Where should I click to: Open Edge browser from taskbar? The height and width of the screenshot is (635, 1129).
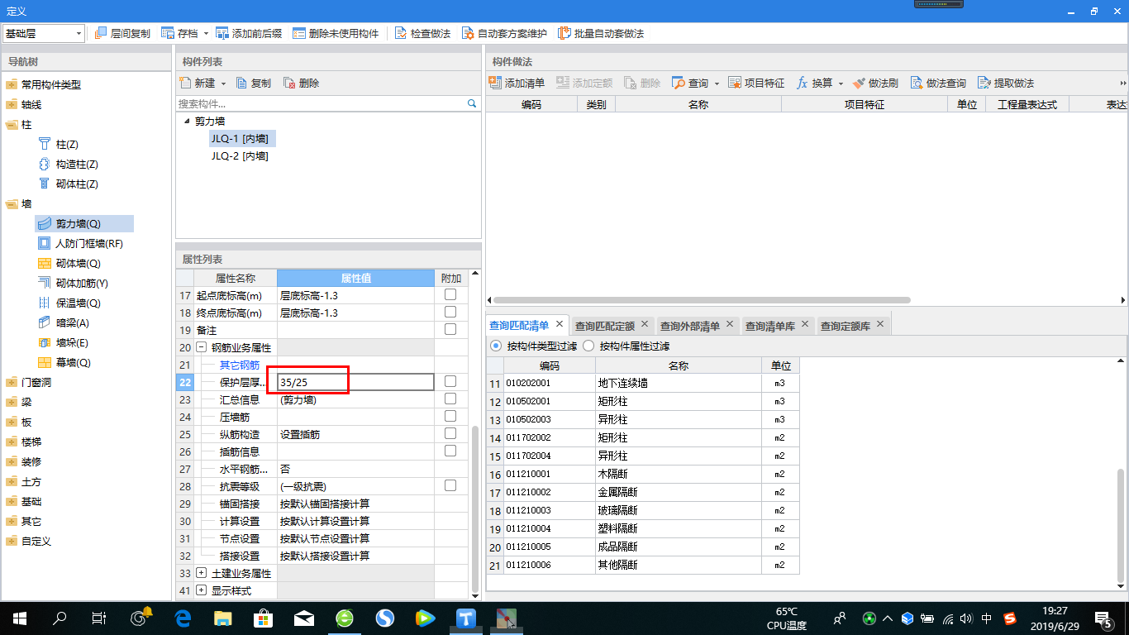coord(183,618)
